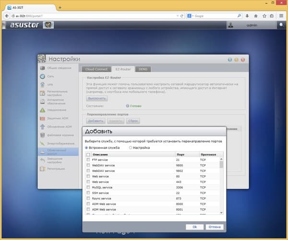Sort by Протокол column header
The image size is (288, 240).
[211, 155]
